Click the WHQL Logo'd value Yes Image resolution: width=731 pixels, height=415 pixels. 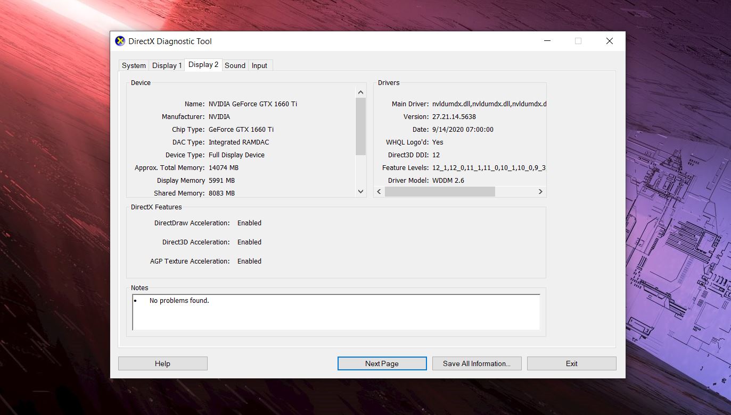click(437, 142)
